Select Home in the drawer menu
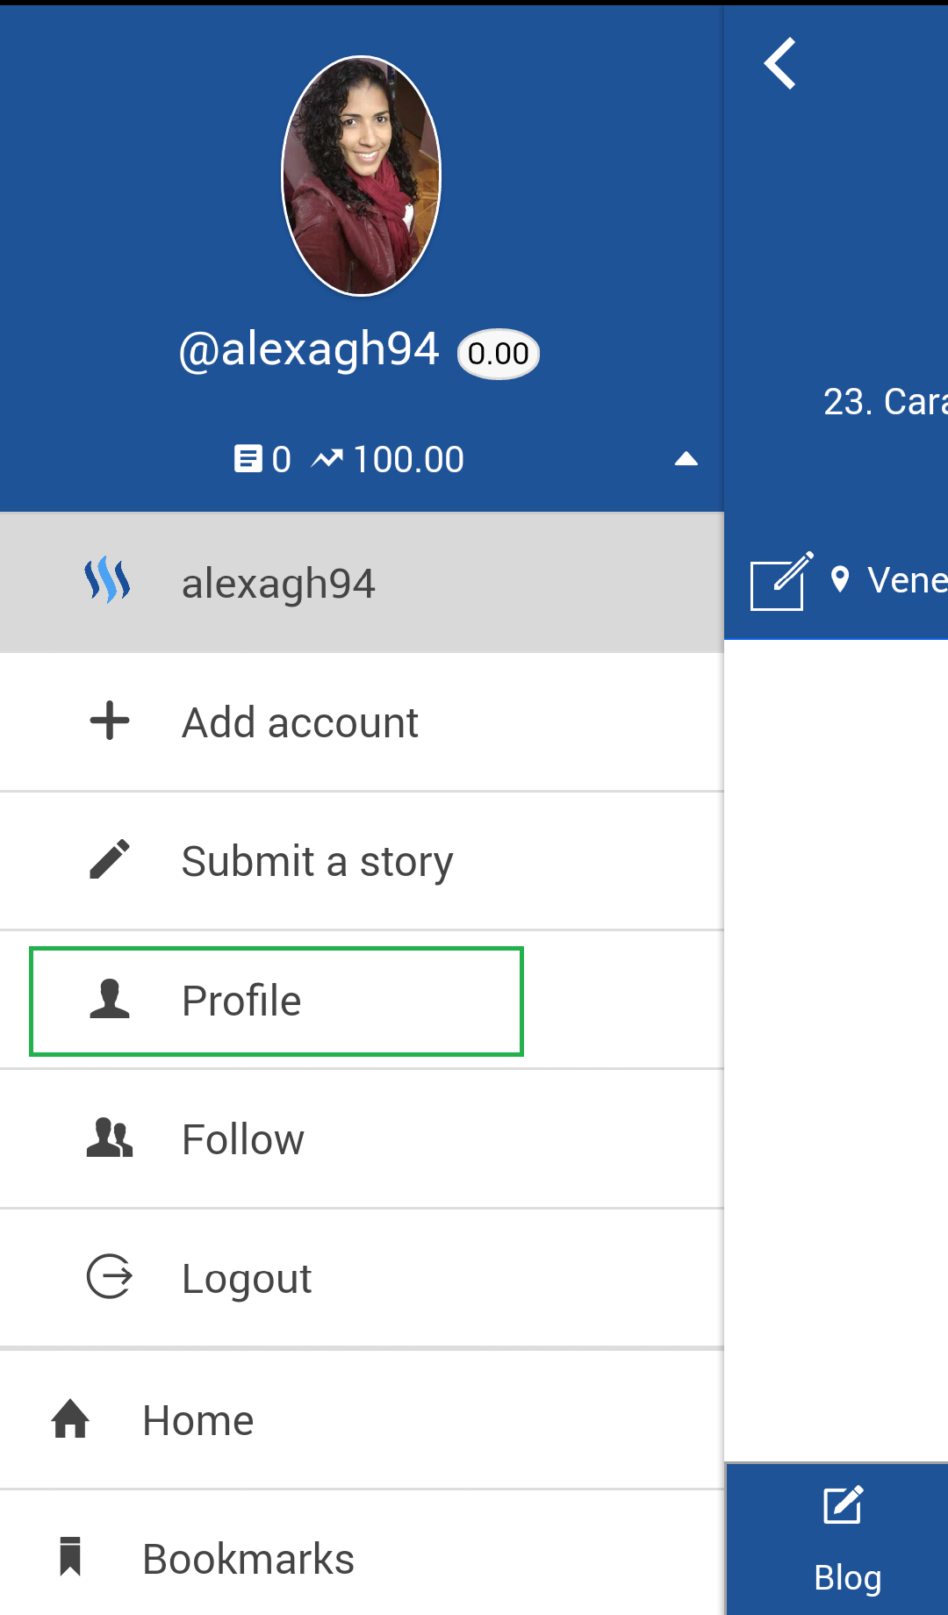The image size is (948, 1615). click(x=198, y=1420)
